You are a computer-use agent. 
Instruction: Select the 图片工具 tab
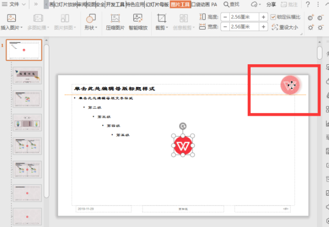point(180,4)
